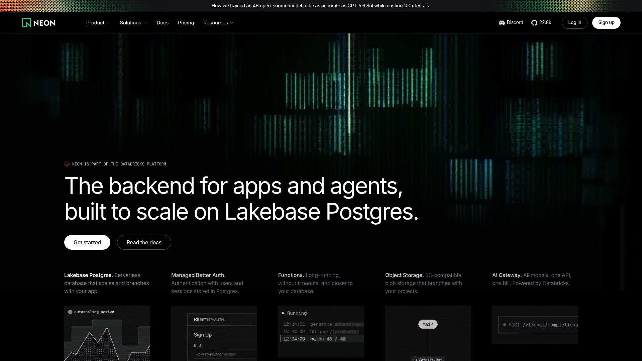This screenshot has width=642, height=361.
Task: Click the Better-Auth logo in preview card
Action: 209,320
